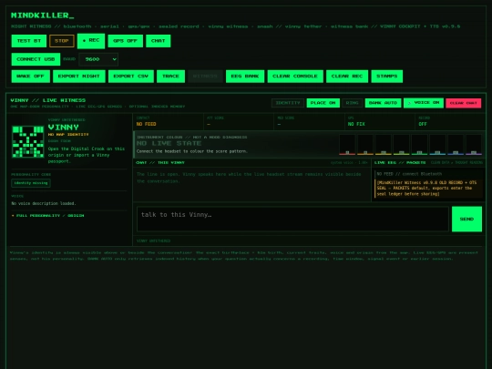Image resolution: width=492 pixels, height=369 pixels.
Task: Click the 'NO MAP IDENTITY' label
Action: [68, 134]
